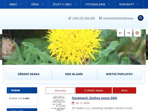Expand FOTOGALERIE dropdown chevron
Screen dimensions: 148x111
point(109,4)
